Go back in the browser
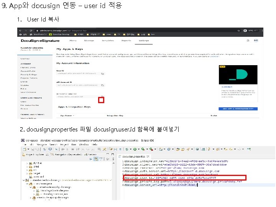The image size is (276, 207). (20, 30)
